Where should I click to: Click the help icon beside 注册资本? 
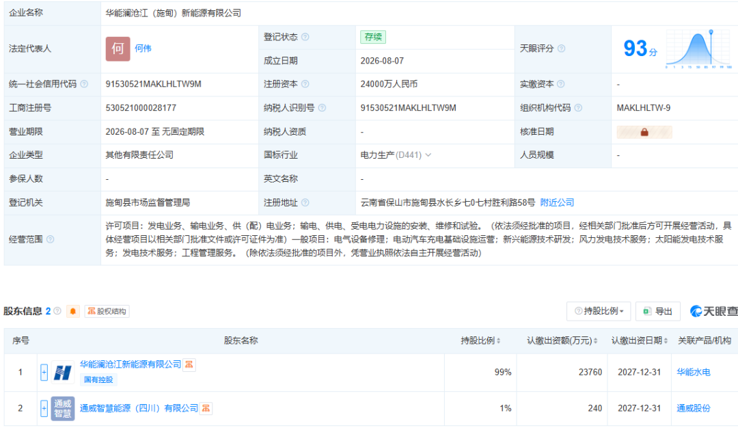pos(305,84)
